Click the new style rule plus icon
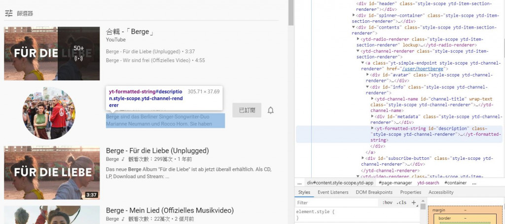The image size is (505, 224). pyautogui.click(x=414, y=203)
